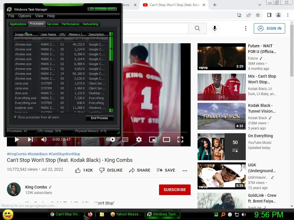Sort processes by CPU column header
The width and height of the screenshot is (294, 220).
coord(62,34)
